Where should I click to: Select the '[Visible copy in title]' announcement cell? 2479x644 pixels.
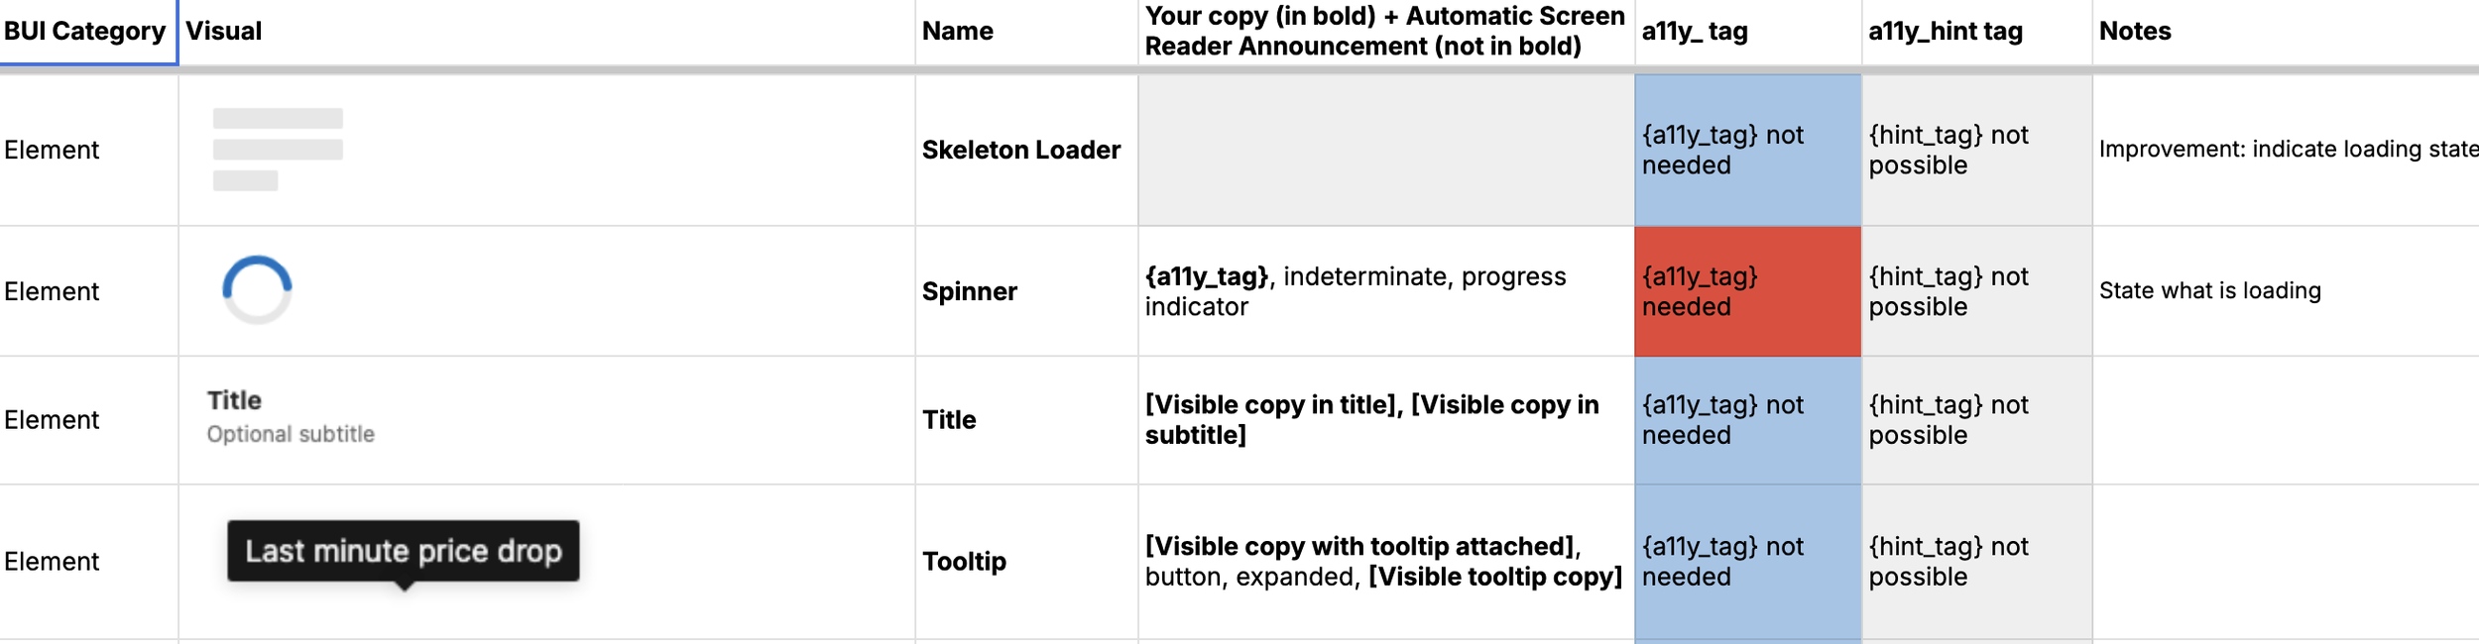point(1385,420)
